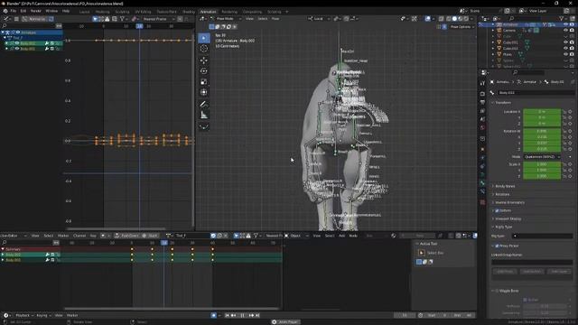Screen dimensions: 578x325
Task: Open the View Layer properties tab icon
Action: 482,111
